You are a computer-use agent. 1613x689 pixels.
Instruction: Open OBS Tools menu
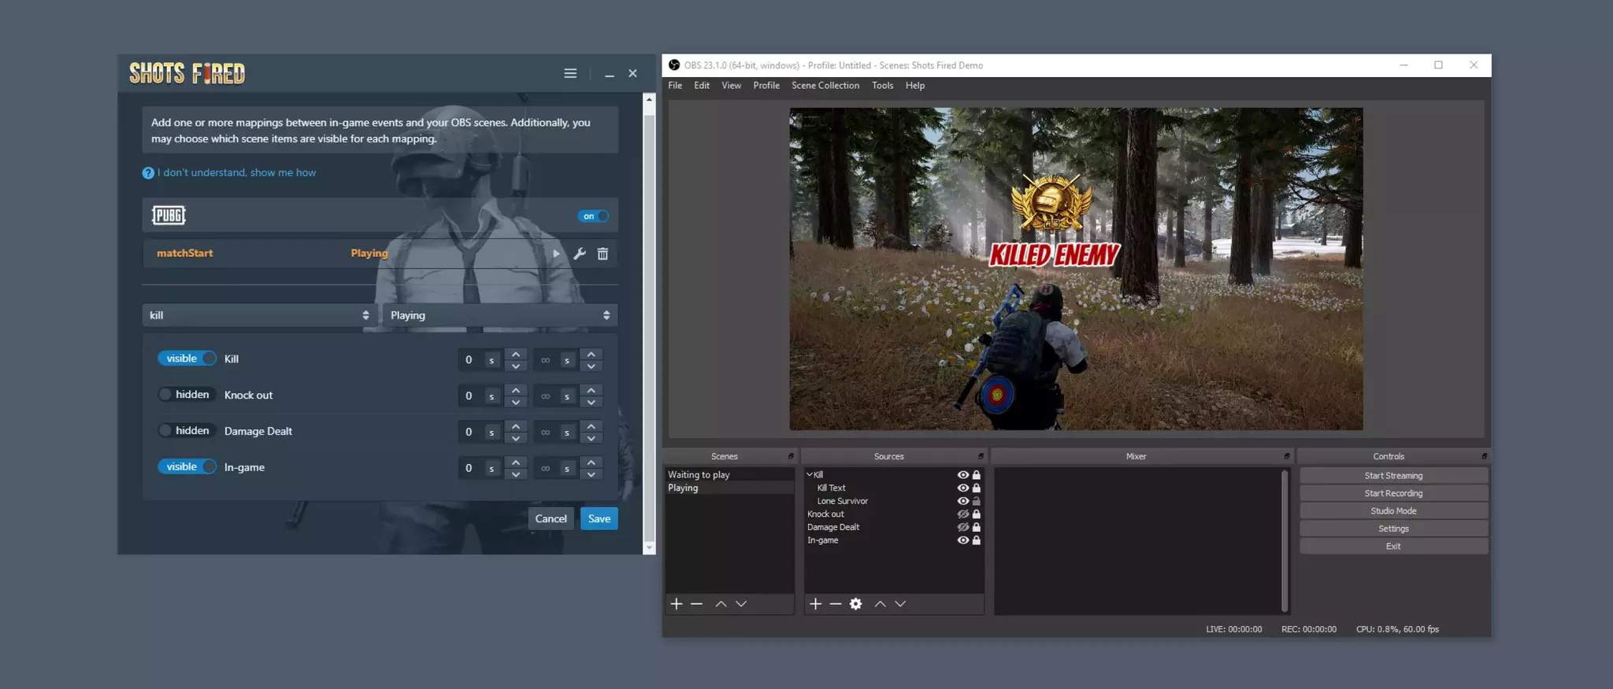(x=882, y=86)
